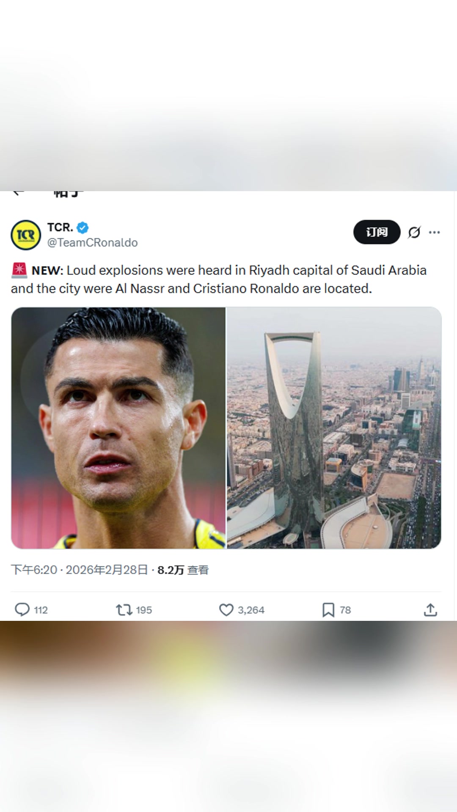Open the Riyadh skyscraper aerial photo

point(334,428)
